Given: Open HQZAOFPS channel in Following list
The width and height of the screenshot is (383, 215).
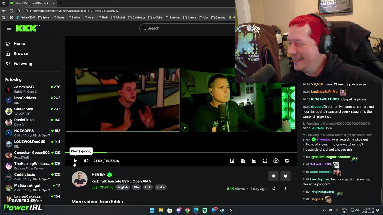Looking at the screenshot, I should click(x=33, y=133).
